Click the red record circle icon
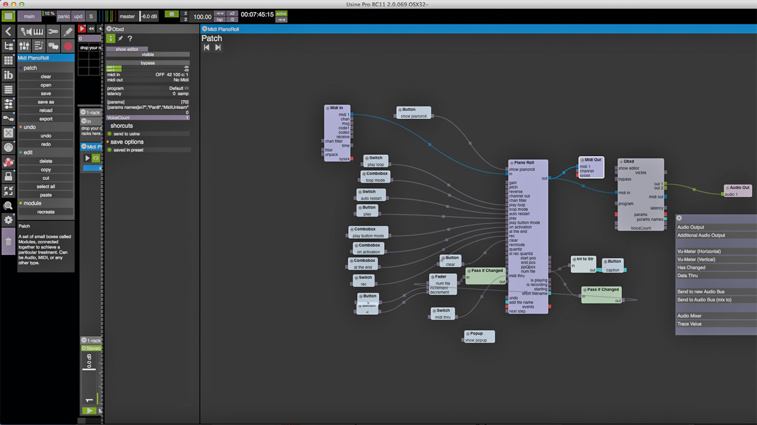This screenshot has width=757, height=425. 68,46
